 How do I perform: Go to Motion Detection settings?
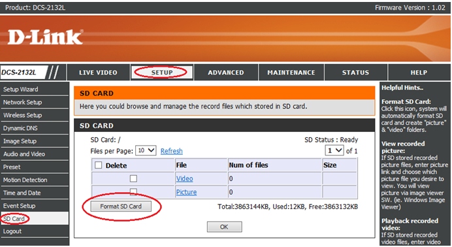35,180
